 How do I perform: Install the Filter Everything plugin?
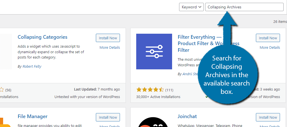[268, 38]
